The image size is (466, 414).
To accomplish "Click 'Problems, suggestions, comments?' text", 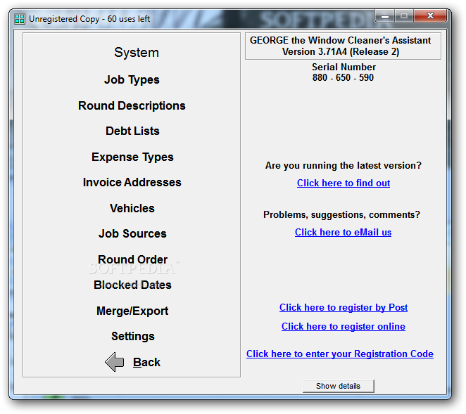I will [342, 214].
